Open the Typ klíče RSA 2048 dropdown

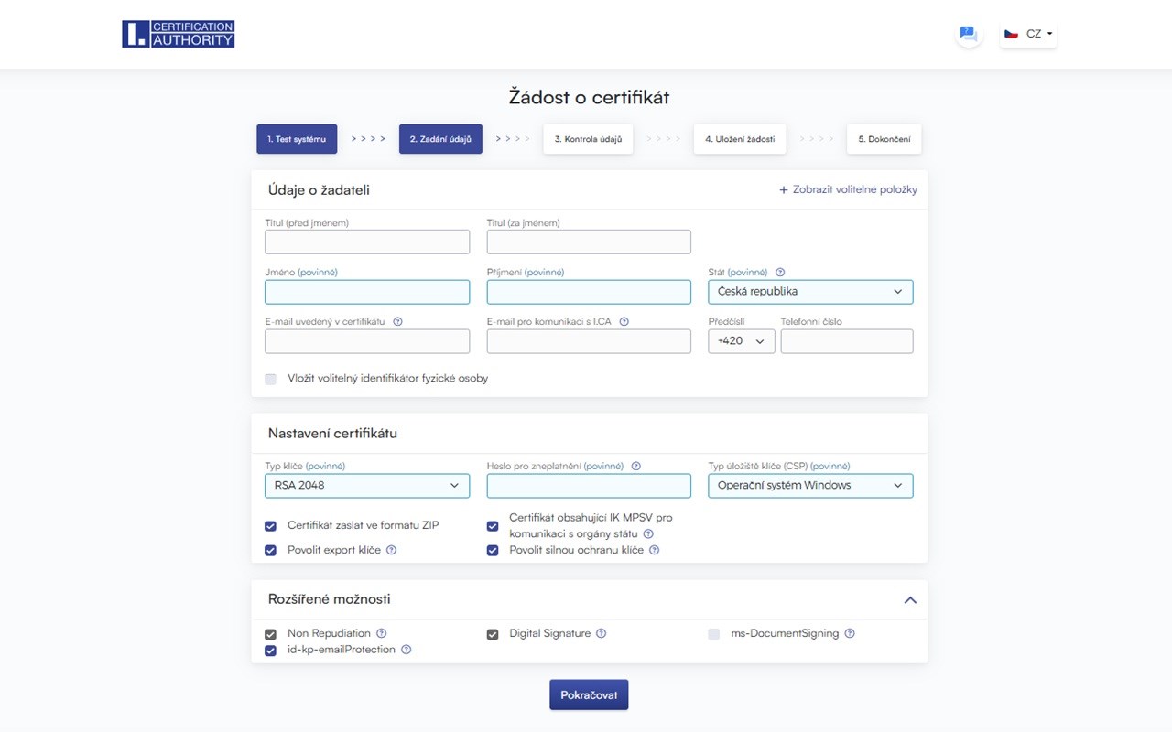coord(367,486)
